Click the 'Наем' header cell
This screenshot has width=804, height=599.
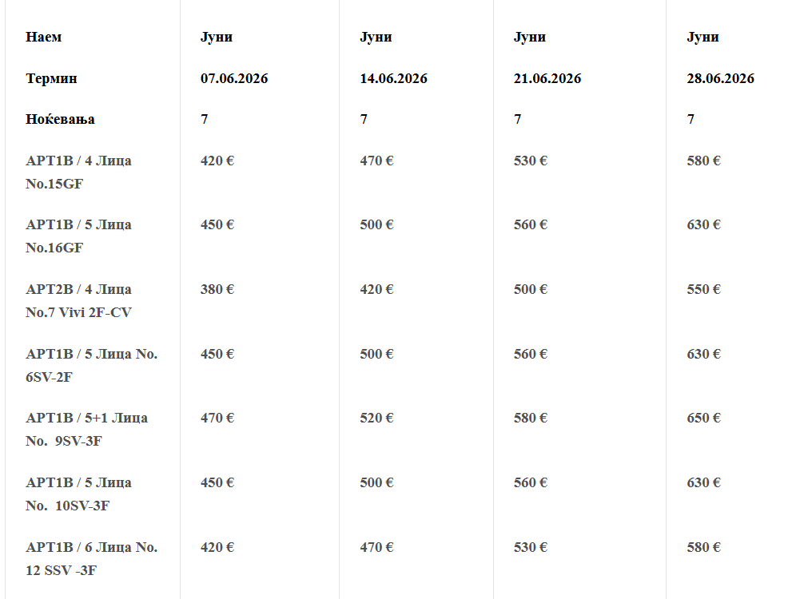(44, 37)
